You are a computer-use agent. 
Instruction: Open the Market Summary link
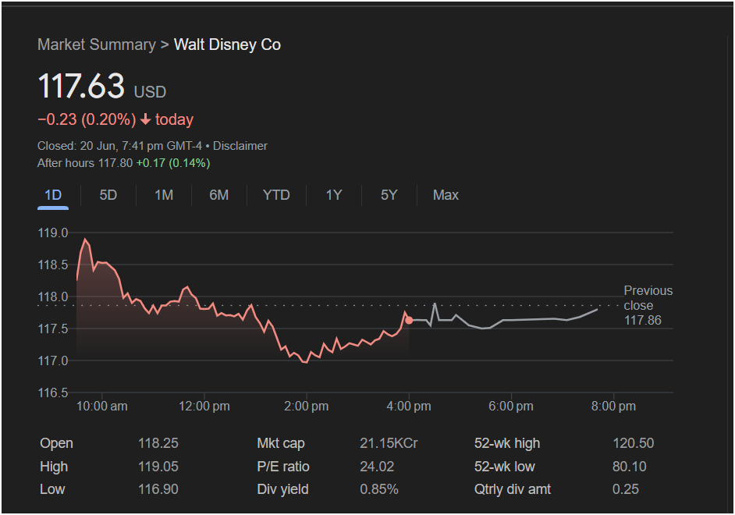point(97,44)
